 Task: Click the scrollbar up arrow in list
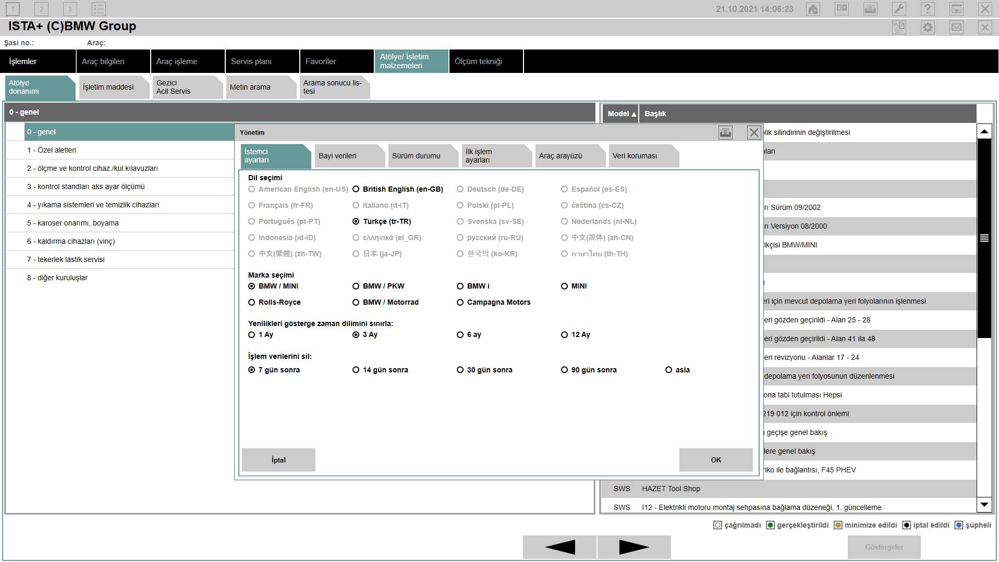(x=984, y=131)
